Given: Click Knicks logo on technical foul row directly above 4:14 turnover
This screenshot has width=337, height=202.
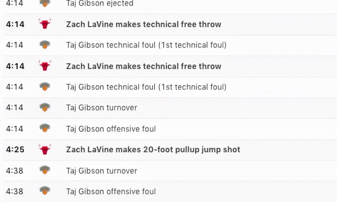Looking at the screenshot, I should tap(45, 87).
